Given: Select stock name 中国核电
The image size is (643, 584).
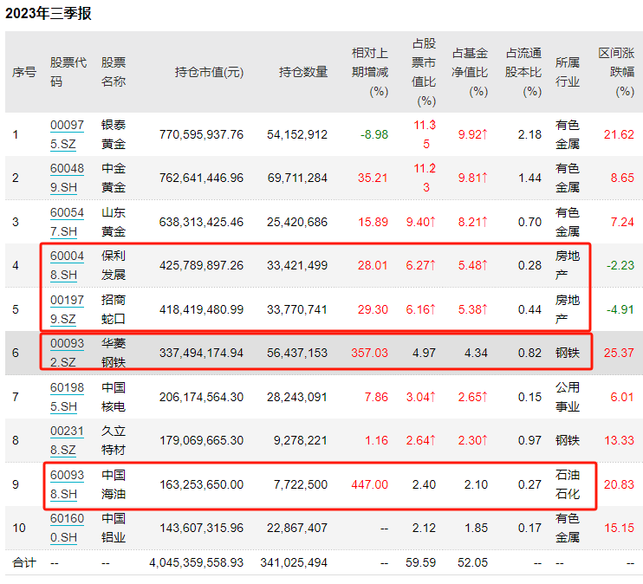Looking at the screenshot, I should click(x=114, y=397).
